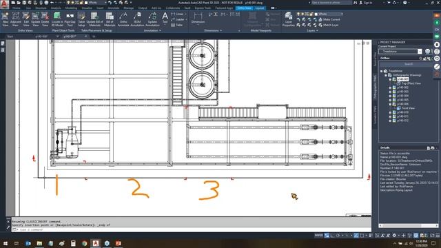The width and height of the screenshot is (441, 248).
Task: Open Windows notification center
Action: pos(433,243)
